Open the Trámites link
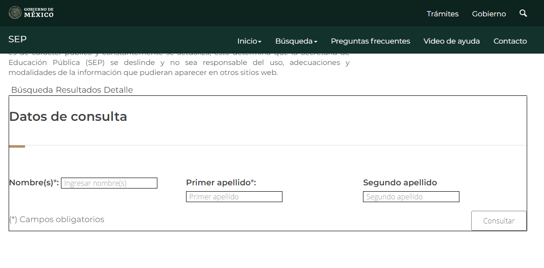Viewport: 544px width, 268px height. [443, 14]
